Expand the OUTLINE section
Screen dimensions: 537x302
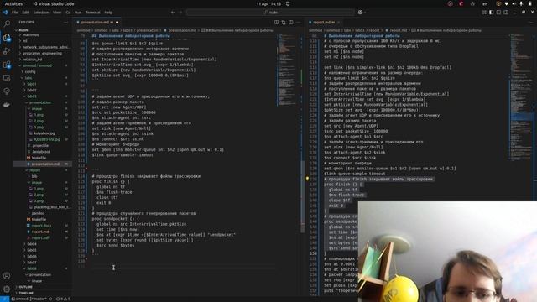(43, 287)
